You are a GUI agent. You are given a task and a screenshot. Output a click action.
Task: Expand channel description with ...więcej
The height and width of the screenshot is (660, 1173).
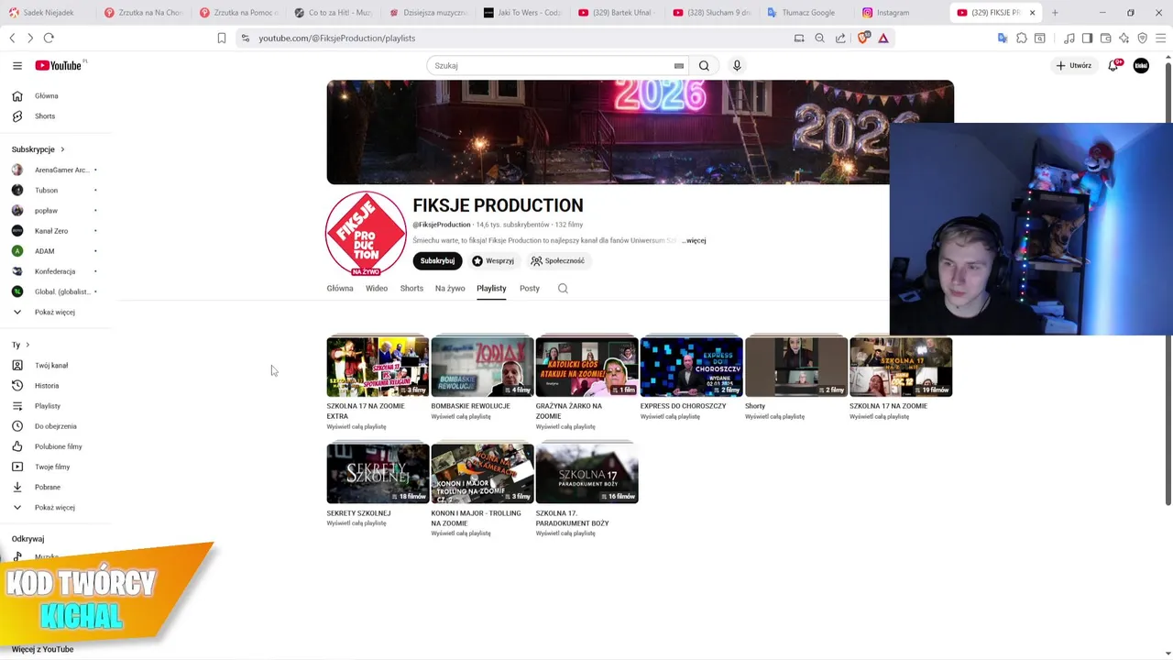(x=694, y=240)
